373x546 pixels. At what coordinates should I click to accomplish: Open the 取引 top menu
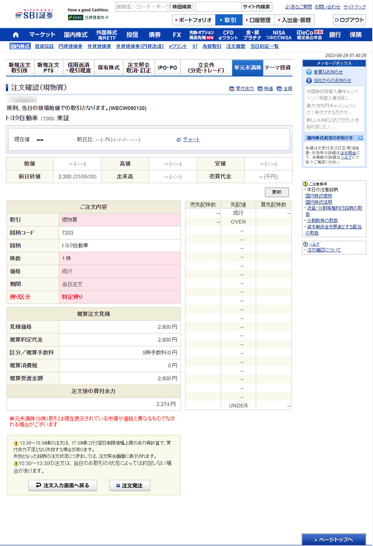[x=229, y=20]
